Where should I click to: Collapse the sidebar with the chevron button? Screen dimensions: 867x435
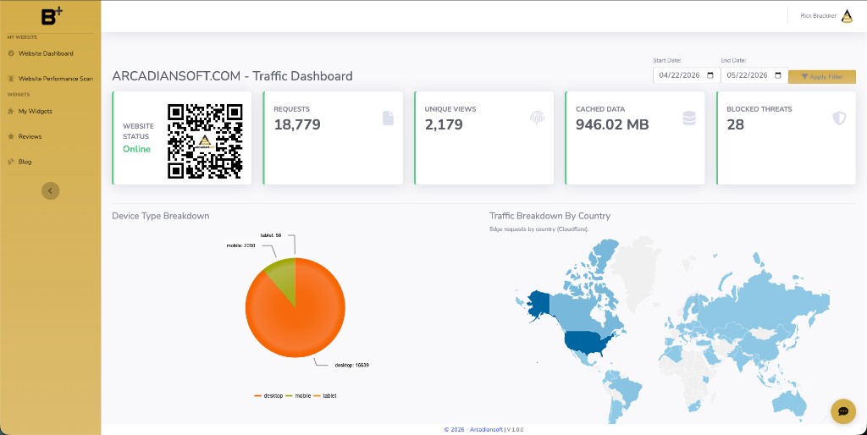click(x=50, y=190)
